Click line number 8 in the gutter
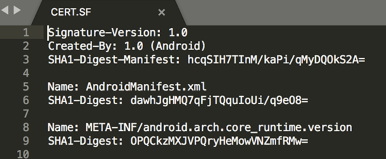This screenshot has height=159, width=386. [25, 127]
